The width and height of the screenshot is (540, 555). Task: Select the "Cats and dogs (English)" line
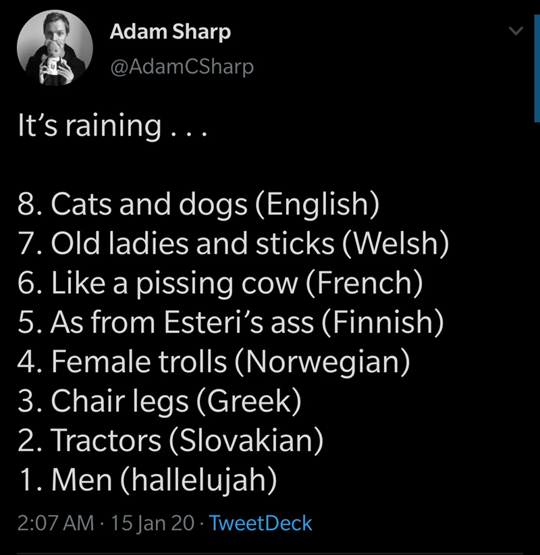click(x=196, y=203)
